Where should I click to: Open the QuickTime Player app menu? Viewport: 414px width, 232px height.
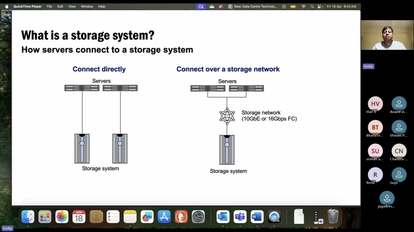coord(27,6)
